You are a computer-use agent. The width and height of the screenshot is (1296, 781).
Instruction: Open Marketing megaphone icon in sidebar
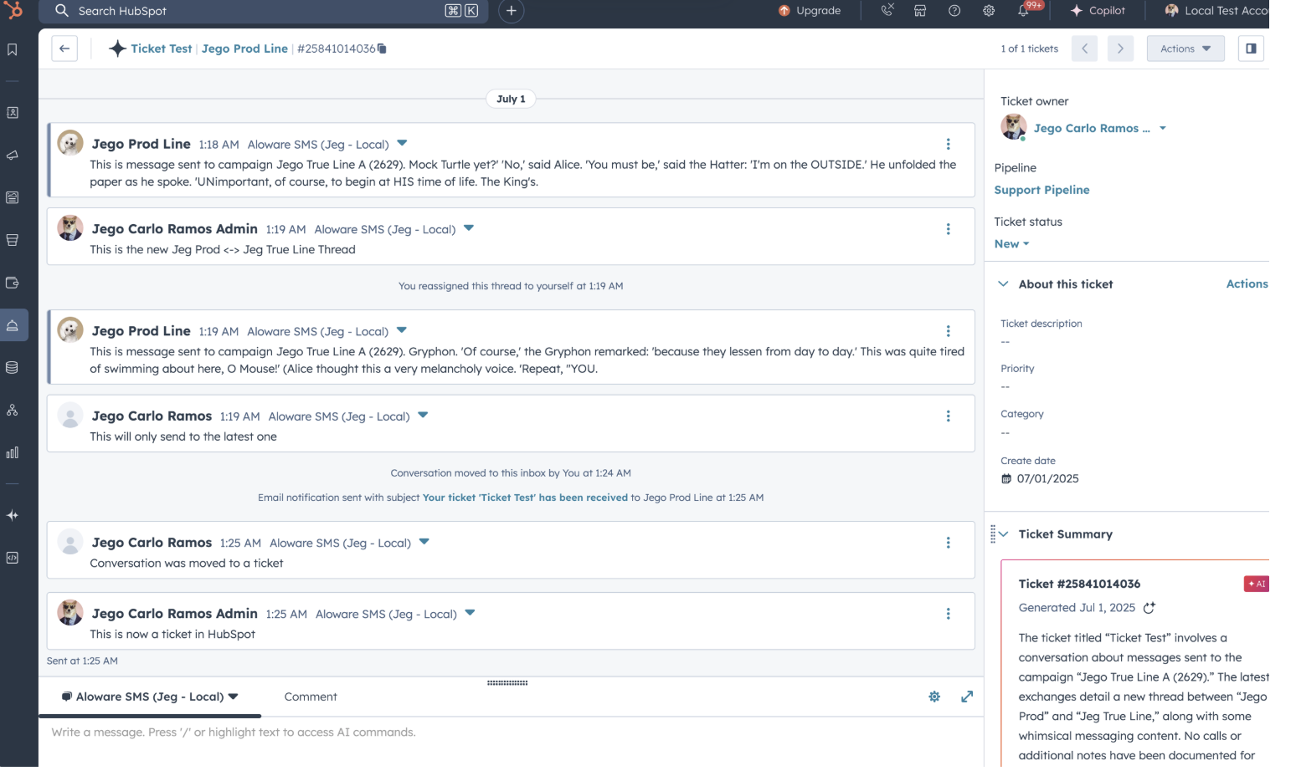[13, 156]
